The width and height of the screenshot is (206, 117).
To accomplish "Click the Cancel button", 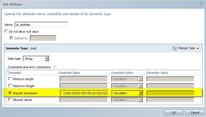I will tap(195, 112).
